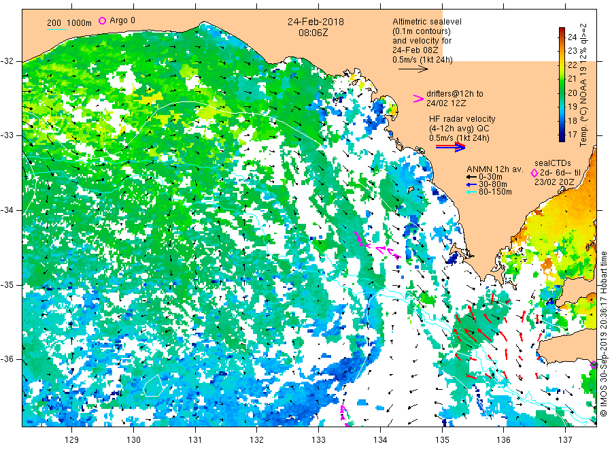Click the -36 latitude axis label
The height and width of the screenshot is (449, 612).
(7, 359)
